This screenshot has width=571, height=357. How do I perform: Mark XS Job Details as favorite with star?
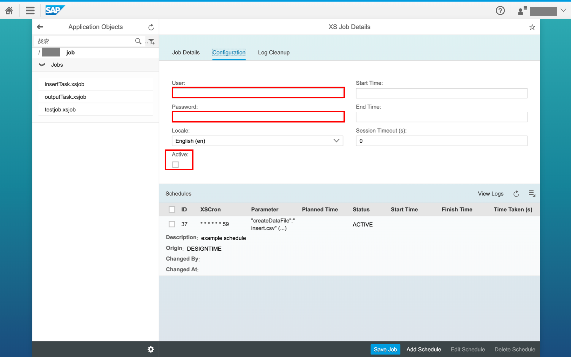[532, 27]
